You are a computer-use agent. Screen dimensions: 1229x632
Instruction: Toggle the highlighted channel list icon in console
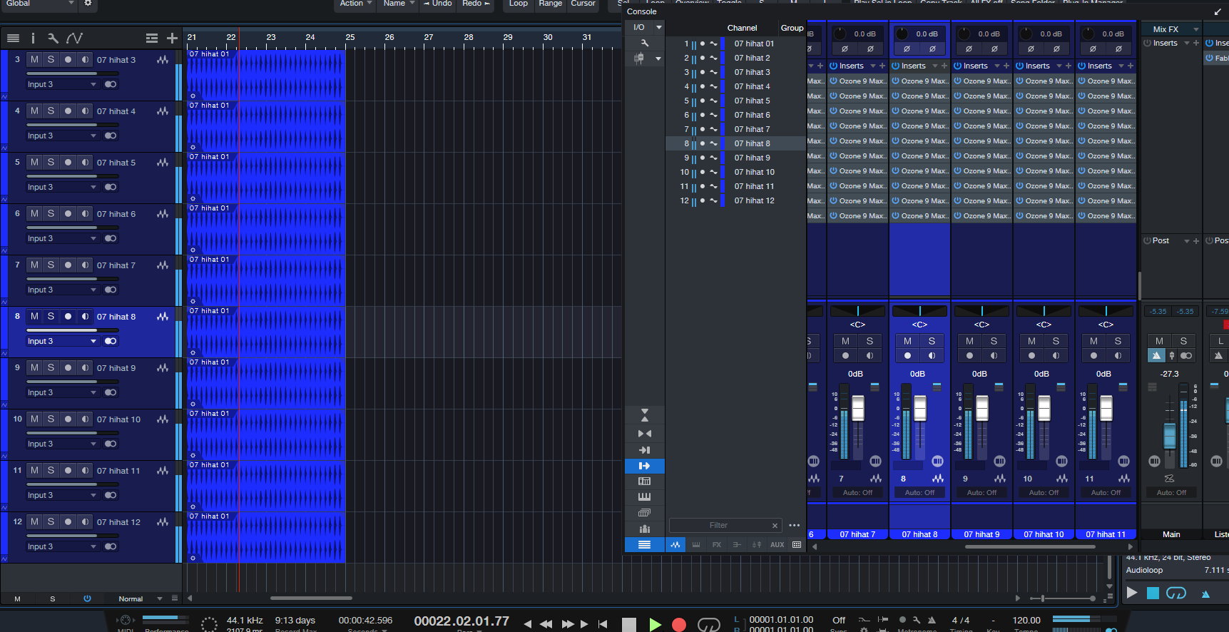coord(645,545)
